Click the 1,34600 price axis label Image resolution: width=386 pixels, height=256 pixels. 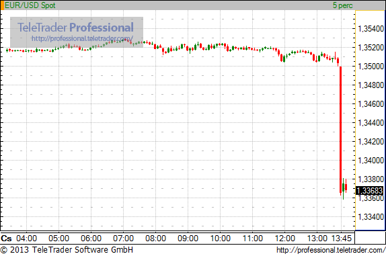click(371, 103)
